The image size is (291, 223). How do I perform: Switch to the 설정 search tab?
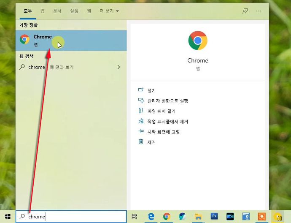coord(74,11)
